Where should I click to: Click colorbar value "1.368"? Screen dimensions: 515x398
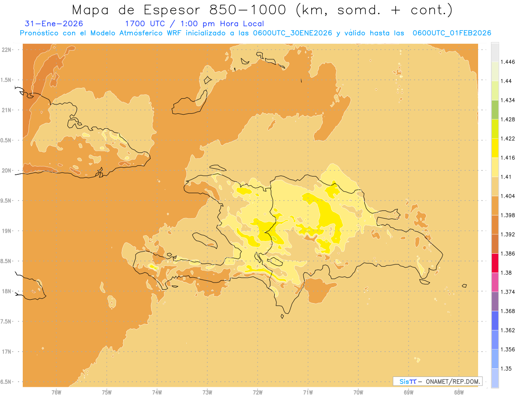(x=509, y=311)
